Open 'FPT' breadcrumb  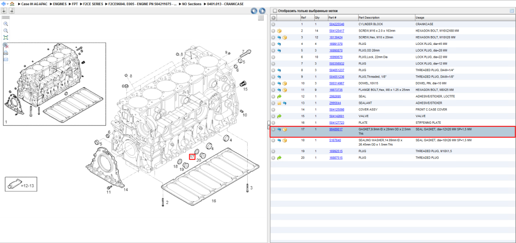pos(75,4)
